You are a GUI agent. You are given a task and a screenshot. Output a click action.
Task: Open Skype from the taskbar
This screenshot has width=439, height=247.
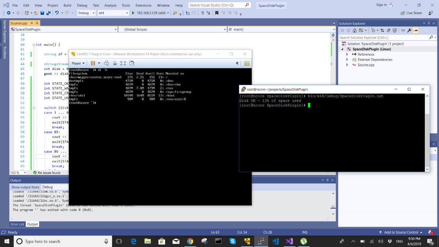(x=233, y=241)
